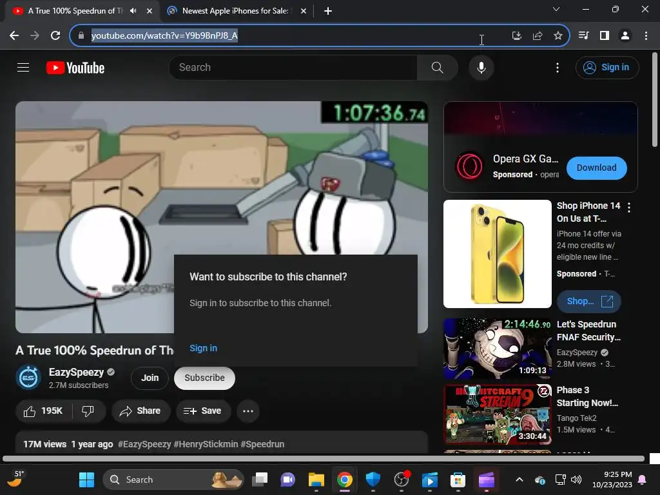Open EazySpeezy channel name link
Image resolution: width=660 pixels, height=495 pixels.
point(76,372)
